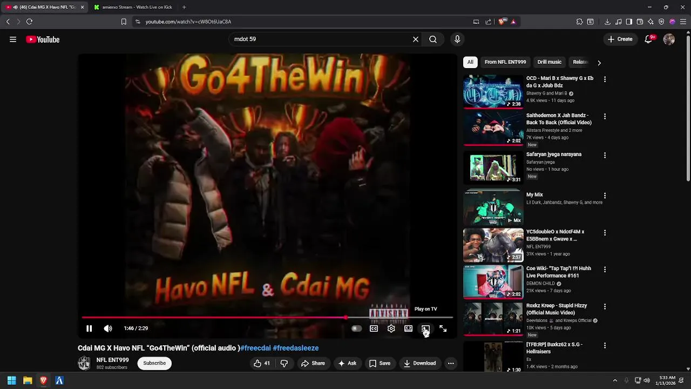The width and height of the screenshot is (691, 389).
Task: Mute the video volume
Action: (108, 328)
